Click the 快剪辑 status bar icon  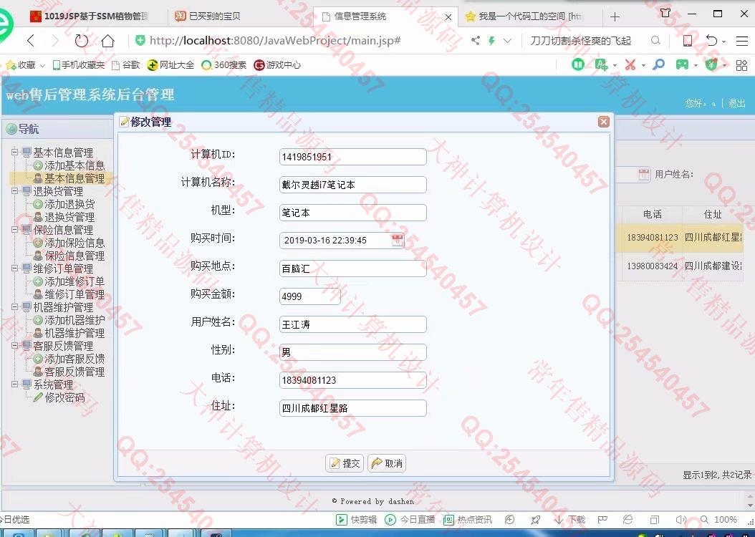356,520
